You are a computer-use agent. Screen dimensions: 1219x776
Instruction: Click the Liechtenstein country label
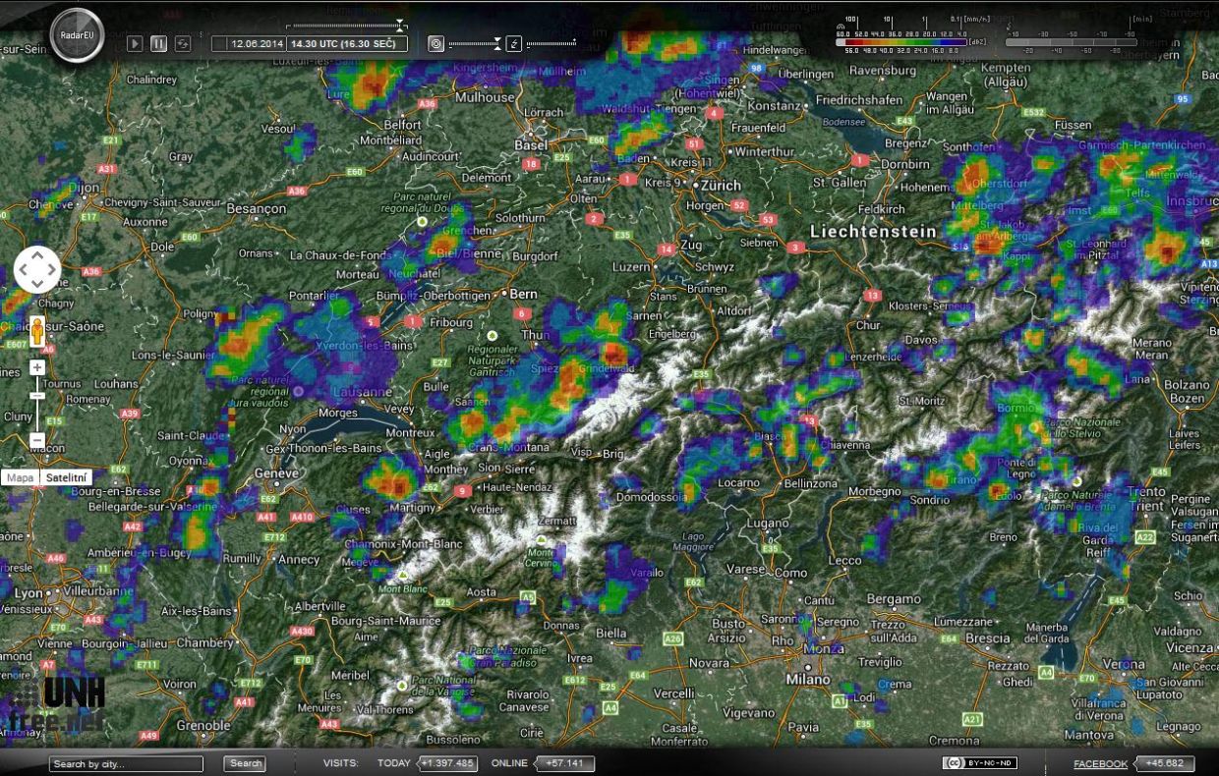click(x=874, y=231)
